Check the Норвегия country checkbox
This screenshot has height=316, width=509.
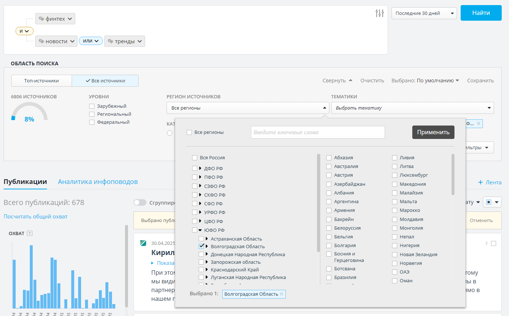click(394, 263)
